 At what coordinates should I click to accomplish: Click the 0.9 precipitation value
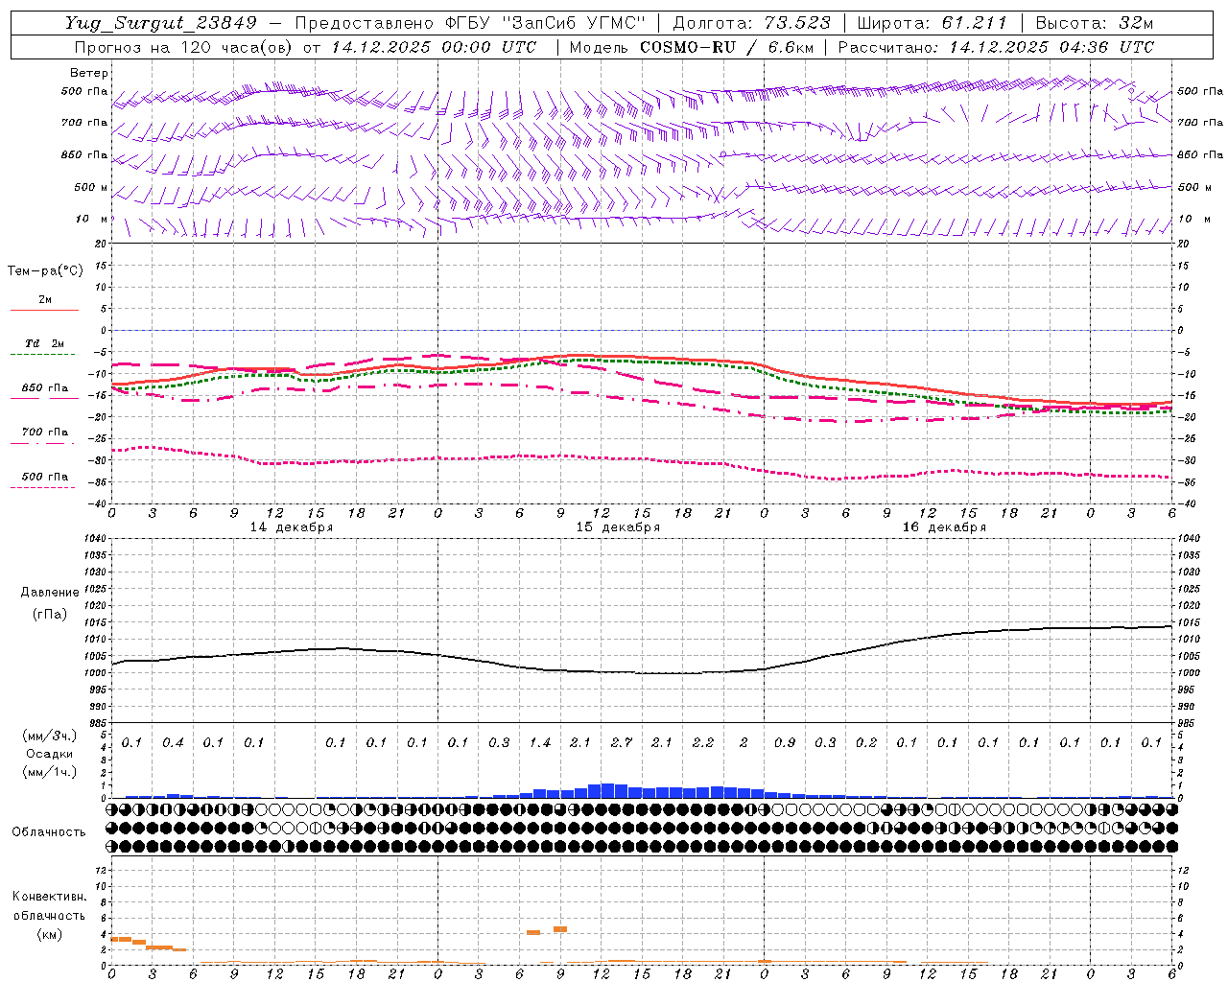point(785,743)
